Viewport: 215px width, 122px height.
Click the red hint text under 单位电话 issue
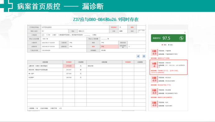coord(161,85)
